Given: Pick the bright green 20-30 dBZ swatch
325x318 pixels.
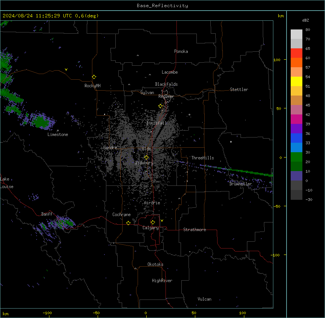Looking at the screenshot, I should coord(296,157).
